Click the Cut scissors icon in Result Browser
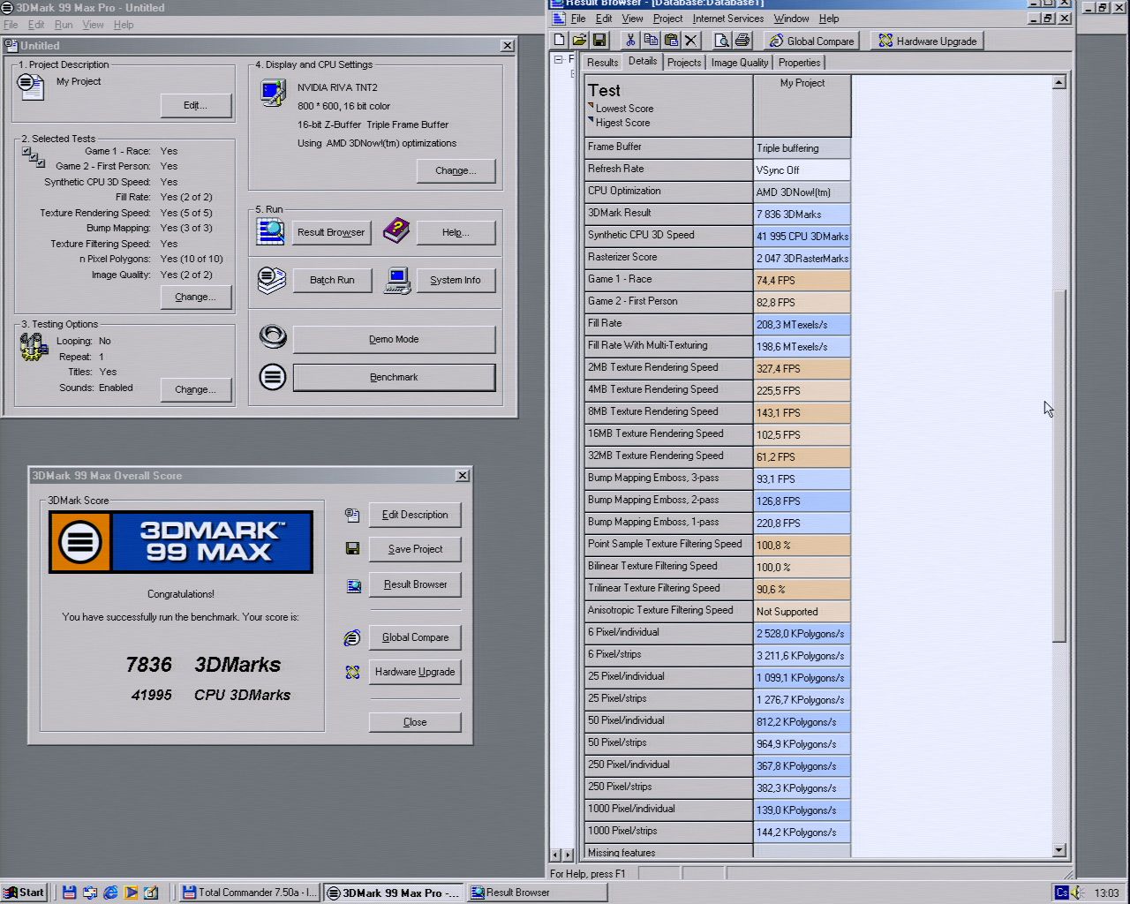 click(x=630, y=41)
